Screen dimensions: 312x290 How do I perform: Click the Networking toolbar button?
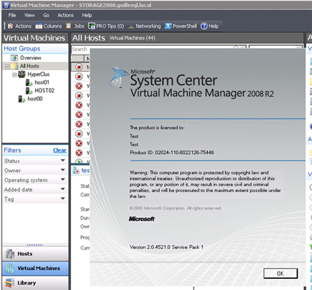tap(145, 26)
